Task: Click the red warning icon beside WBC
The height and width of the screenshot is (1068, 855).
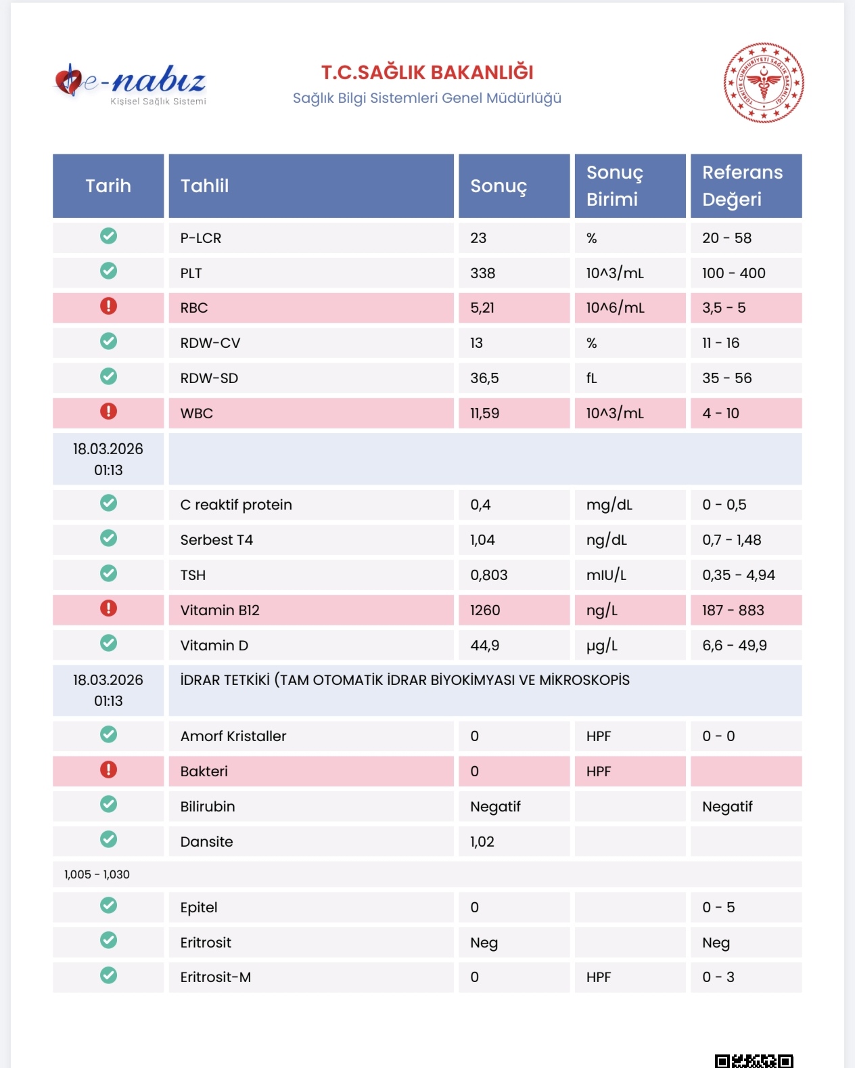Action: 108,411
